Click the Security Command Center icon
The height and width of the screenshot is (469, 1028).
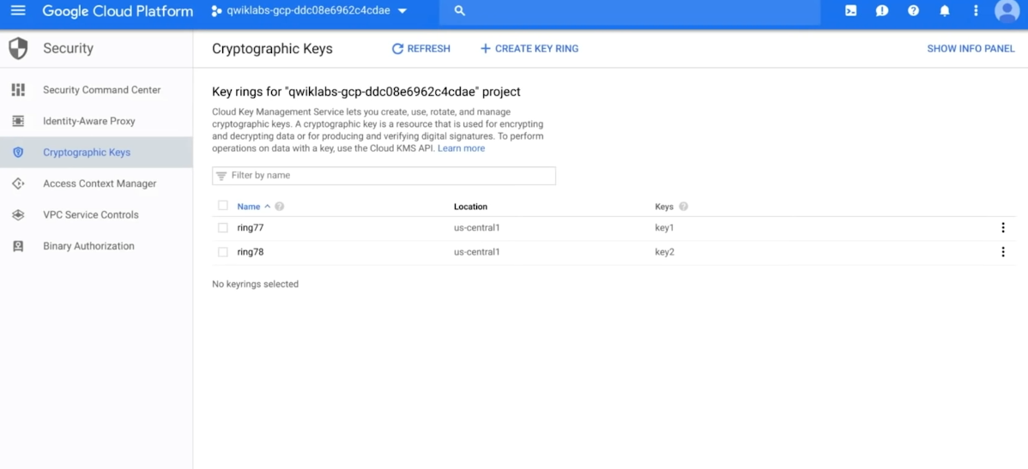[x=18, y=90]
